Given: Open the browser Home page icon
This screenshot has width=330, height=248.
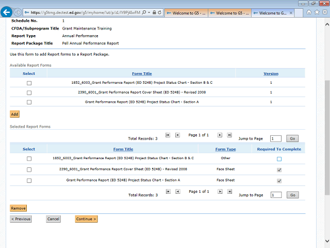Looking at the screenshot, I should pos(308,12).
